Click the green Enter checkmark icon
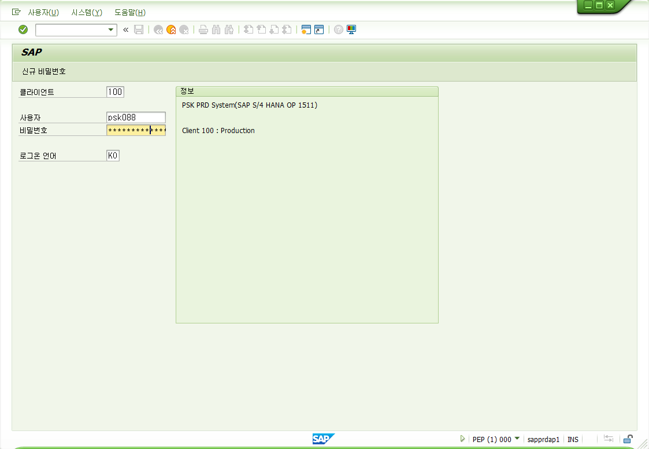649x449 pixels. tap(23, 30)
